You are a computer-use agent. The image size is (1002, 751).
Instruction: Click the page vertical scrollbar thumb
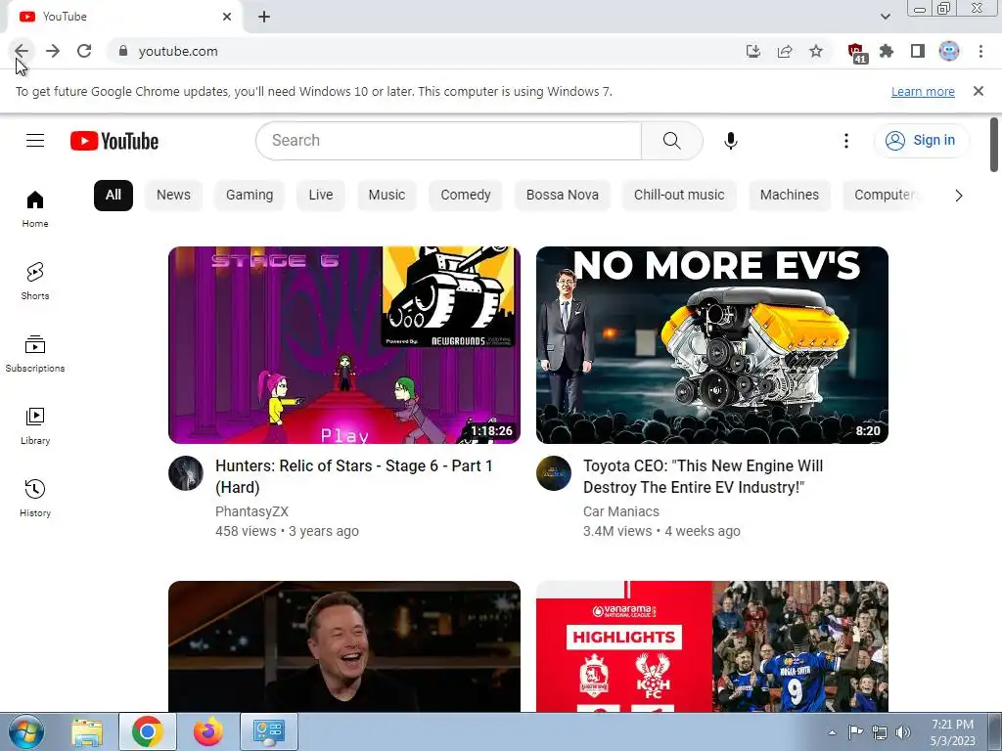994,145
